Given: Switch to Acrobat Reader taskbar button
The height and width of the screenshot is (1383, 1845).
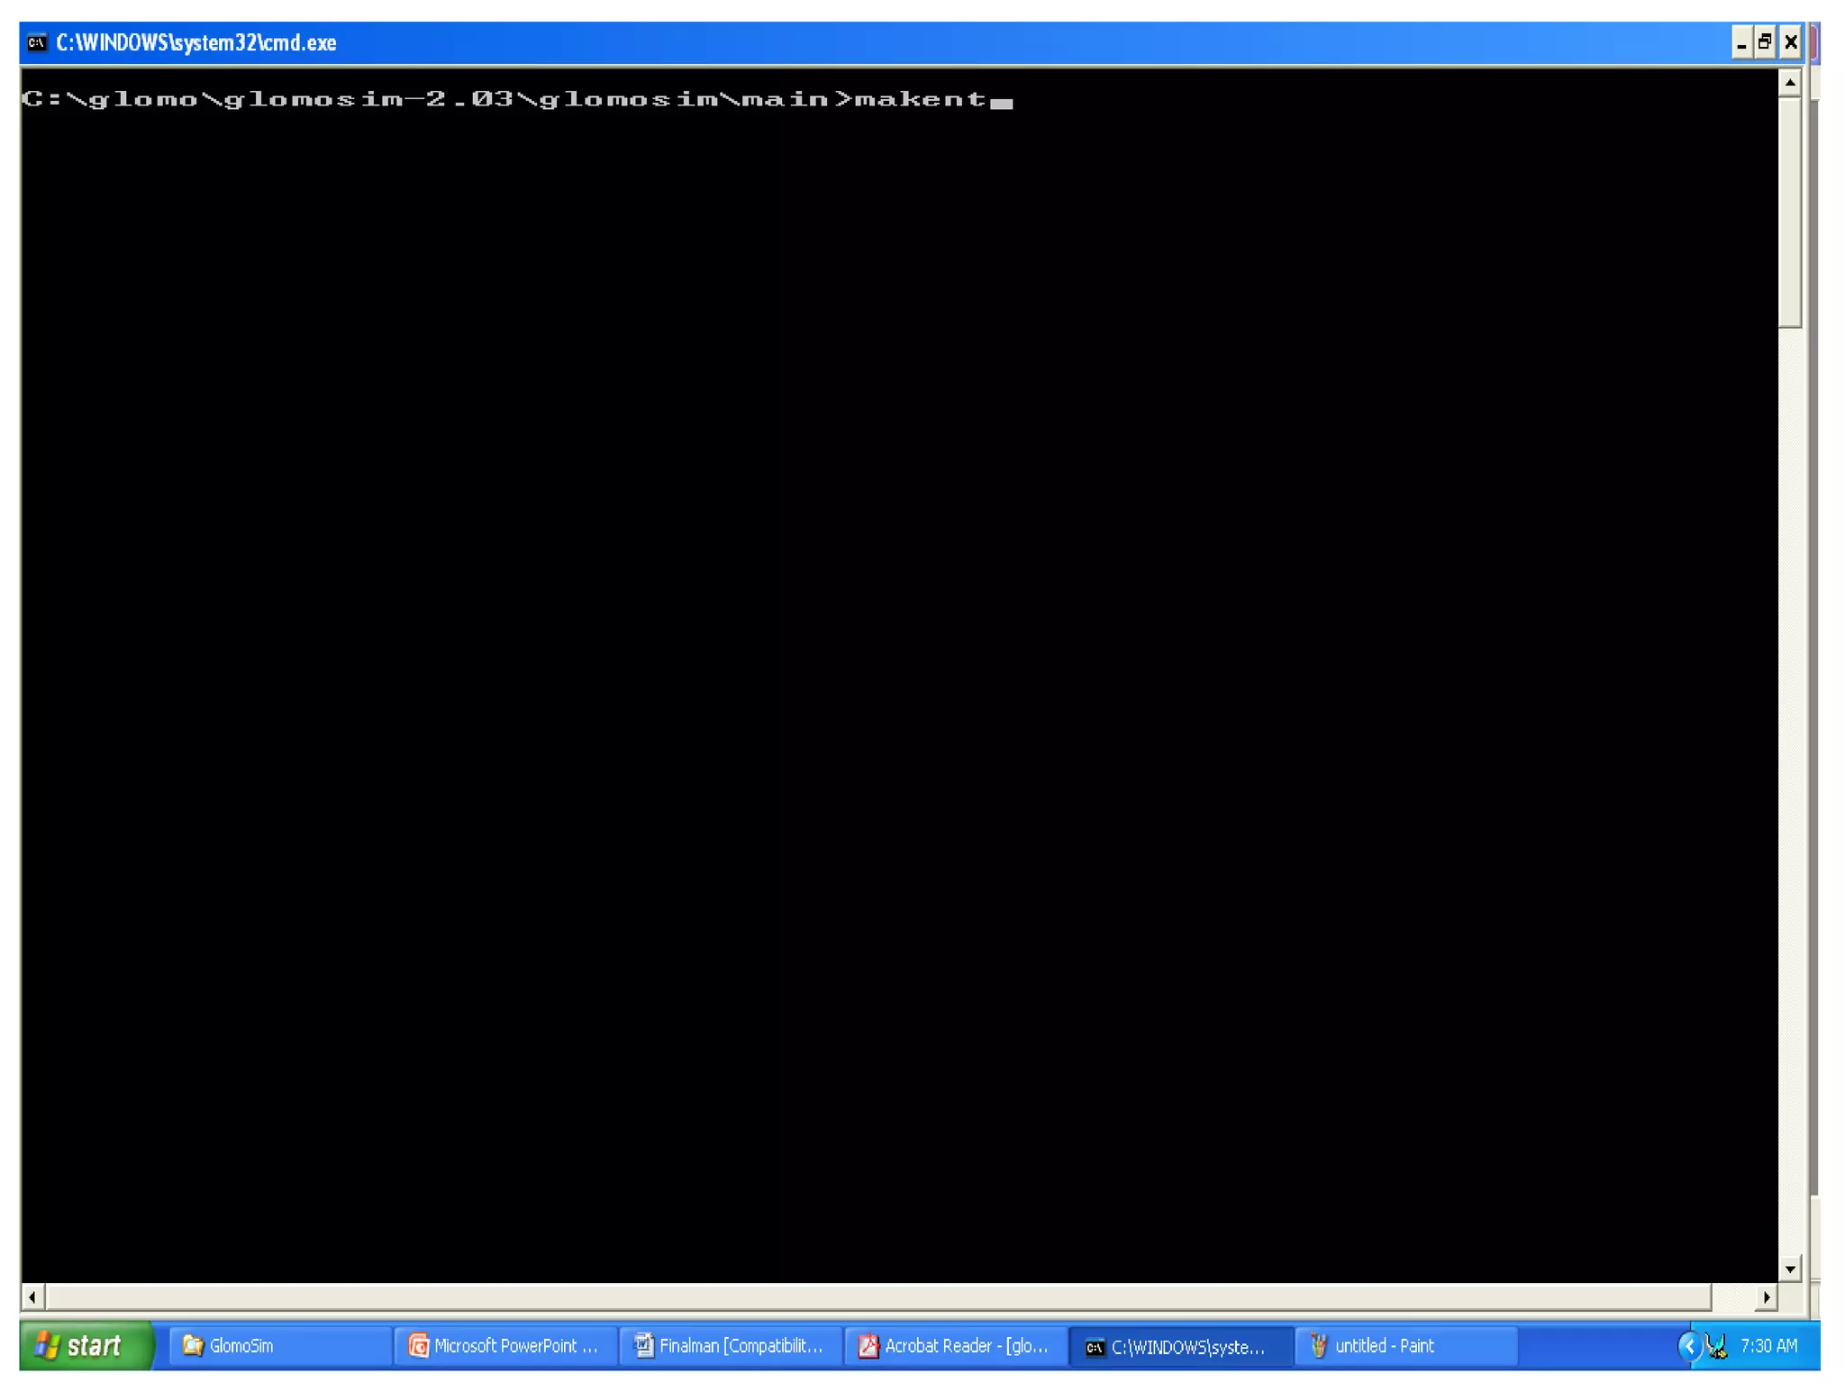Looking at the screenshot, I should (955, 1345).
